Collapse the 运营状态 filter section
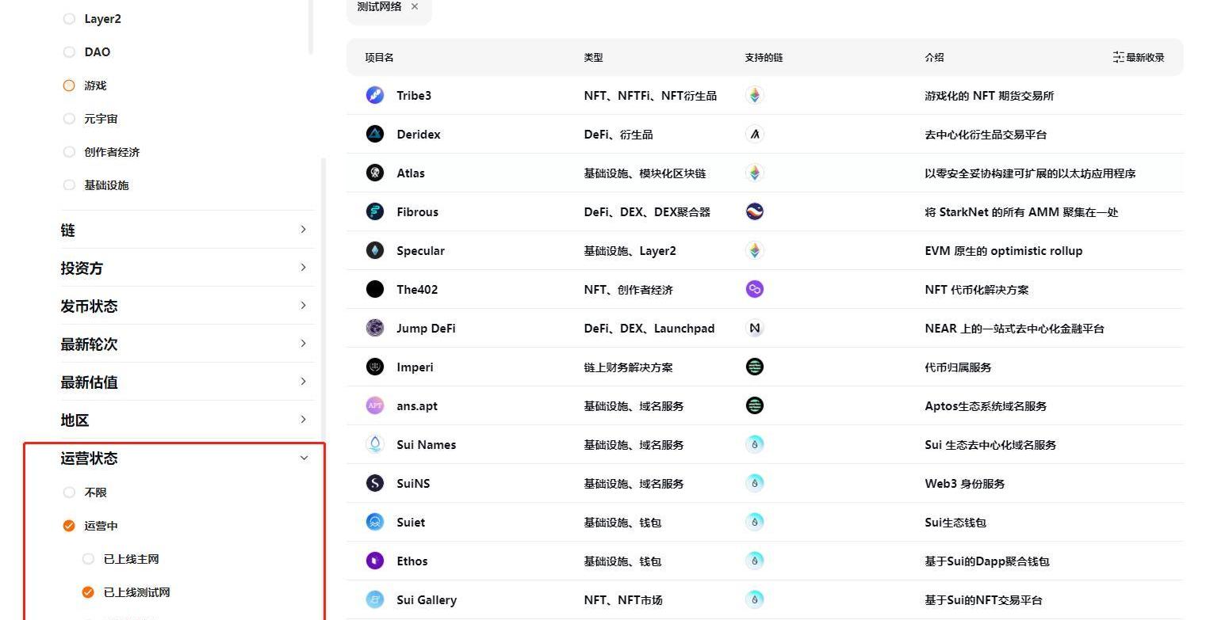The height and width of the screenshot is (620, 1229). (303, 458)
